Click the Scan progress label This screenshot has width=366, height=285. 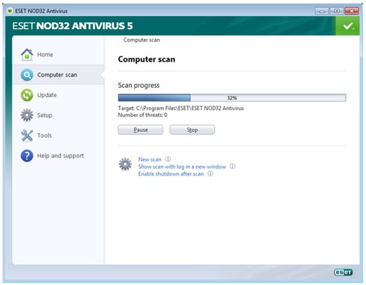pyautogui.click(x=139, y=85)
